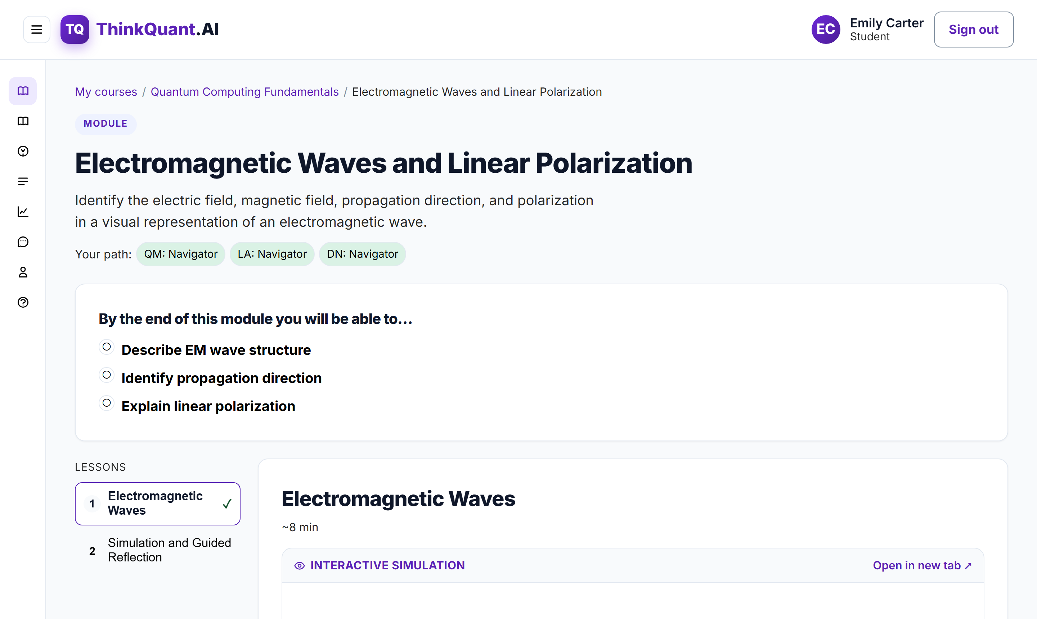1037x619 pixels.
Task: Click the green checkmark on lesson 1
Action: [227, 504]
